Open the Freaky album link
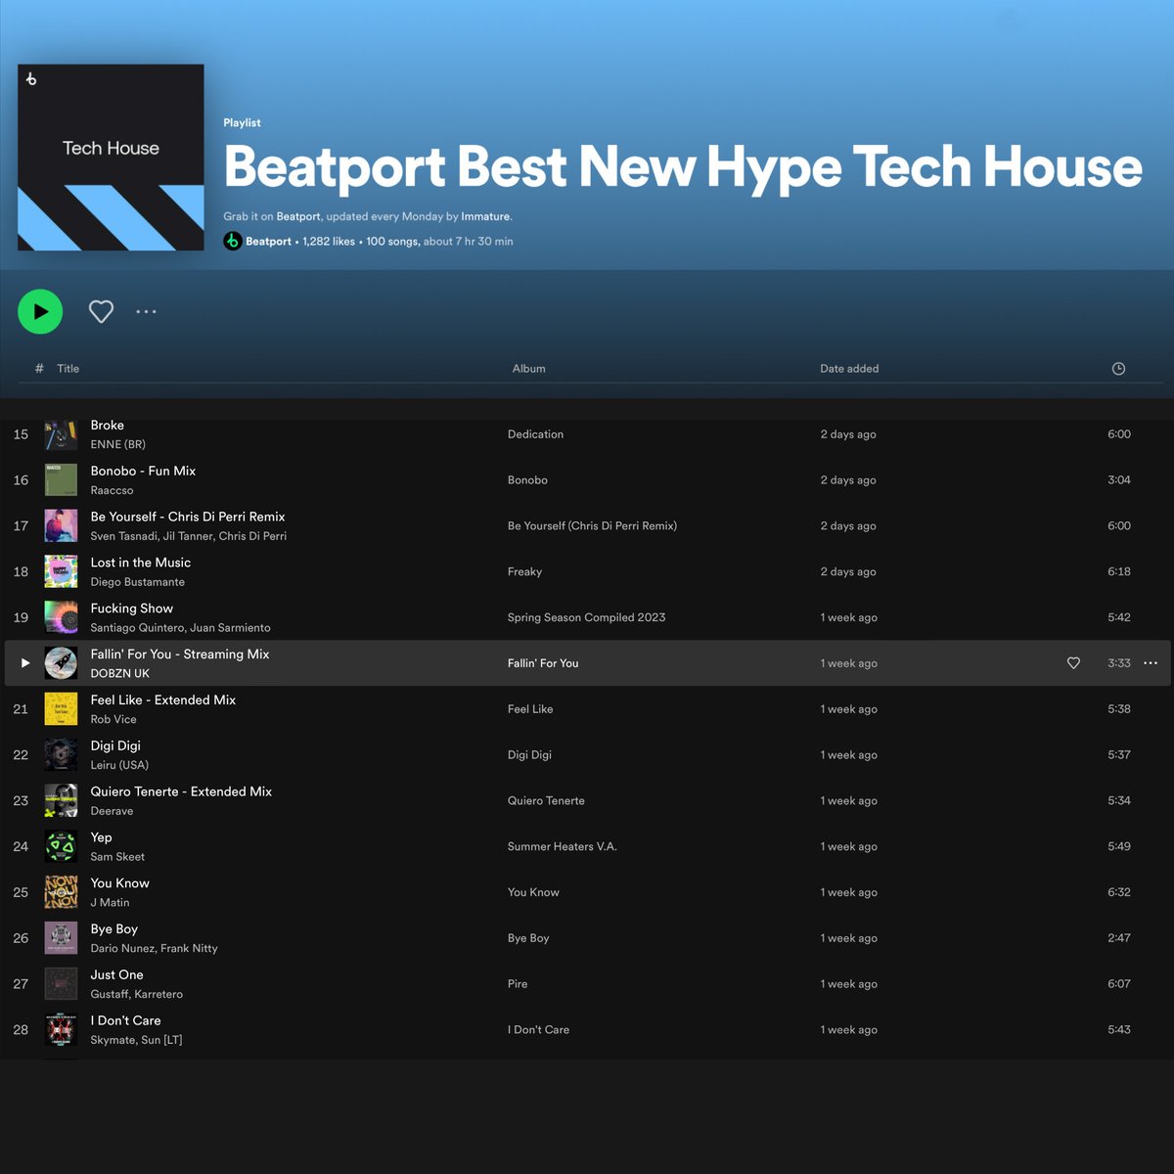The image size is (1174, 1174). [524, 571]
